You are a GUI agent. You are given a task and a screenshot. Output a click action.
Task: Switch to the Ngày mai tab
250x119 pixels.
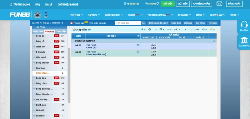point(38,31)
